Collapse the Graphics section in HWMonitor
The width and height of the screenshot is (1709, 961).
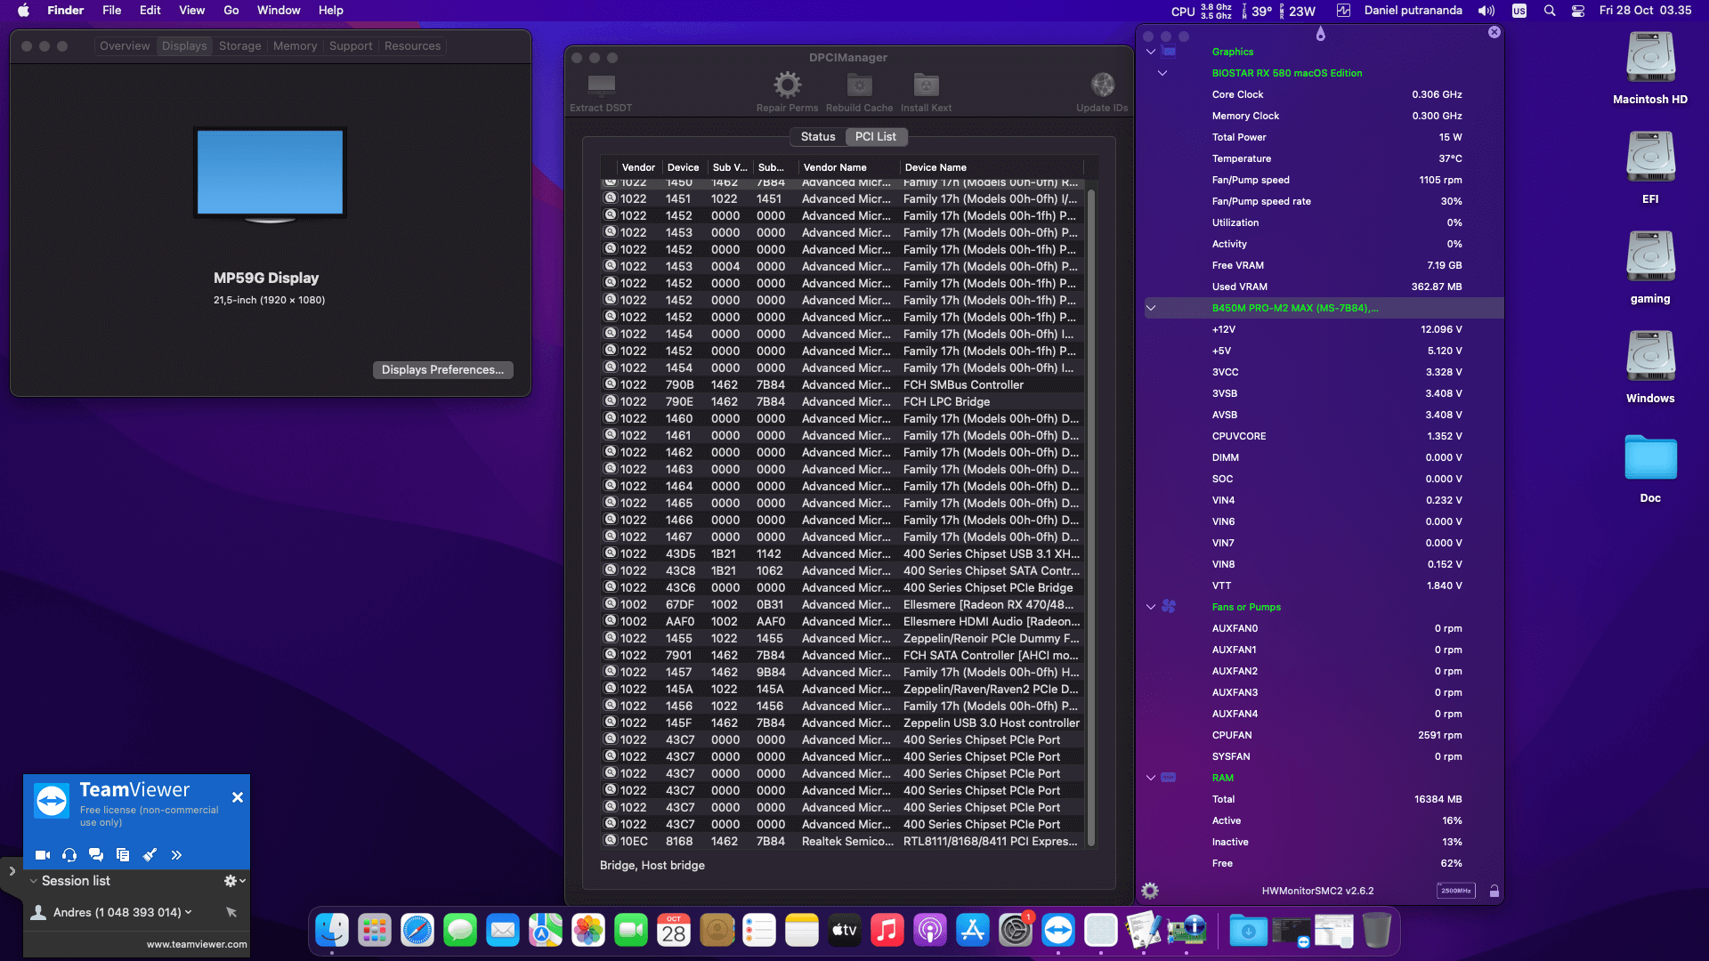click(x=1151, y=52)
